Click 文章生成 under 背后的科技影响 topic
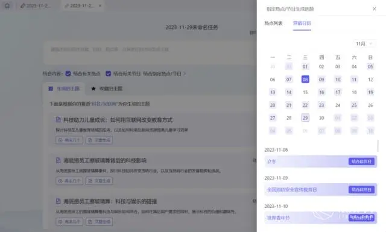The width and height of the screenshot is (386, 232). coord(99,181)
